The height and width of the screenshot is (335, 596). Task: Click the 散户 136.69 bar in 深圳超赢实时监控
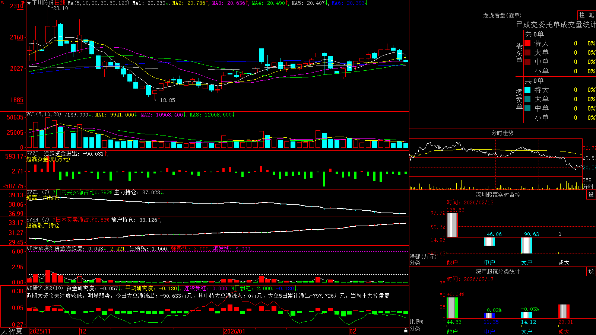(452, 225)
